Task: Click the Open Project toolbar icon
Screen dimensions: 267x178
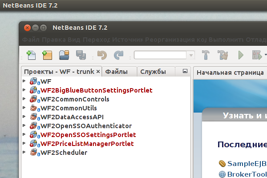Action: point(64,55)
